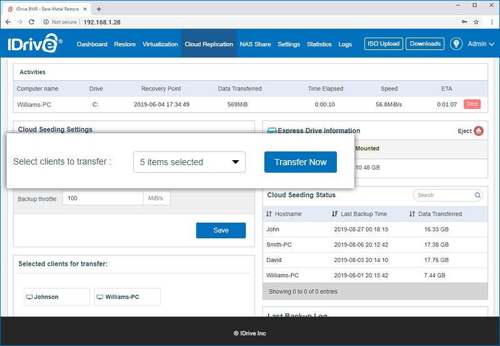Sort by Last Backup Time column

tap(334, 214)
